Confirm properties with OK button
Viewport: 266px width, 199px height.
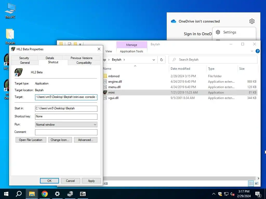point(49,181)
